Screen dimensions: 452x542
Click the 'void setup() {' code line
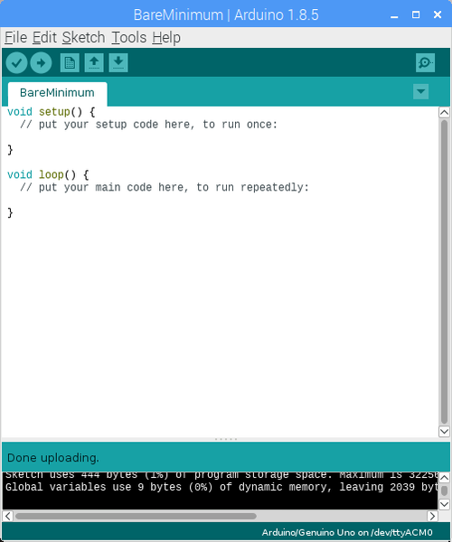[52, 112]
